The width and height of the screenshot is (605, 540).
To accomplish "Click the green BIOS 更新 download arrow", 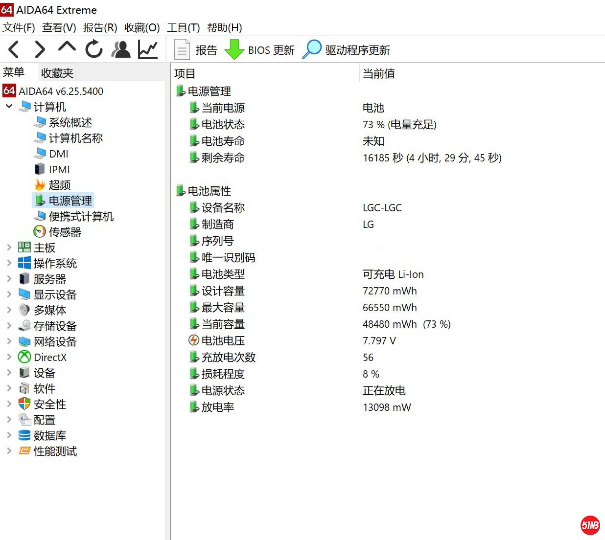I will (234, 50).
